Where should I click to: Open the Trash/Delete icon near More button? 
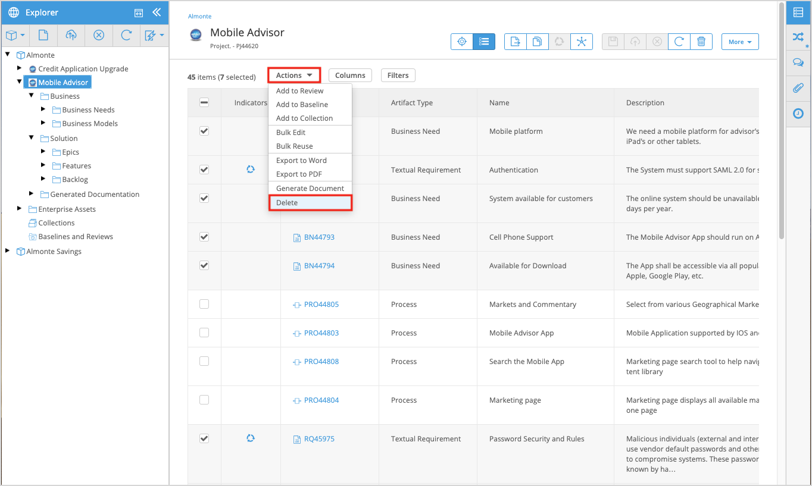701,42
